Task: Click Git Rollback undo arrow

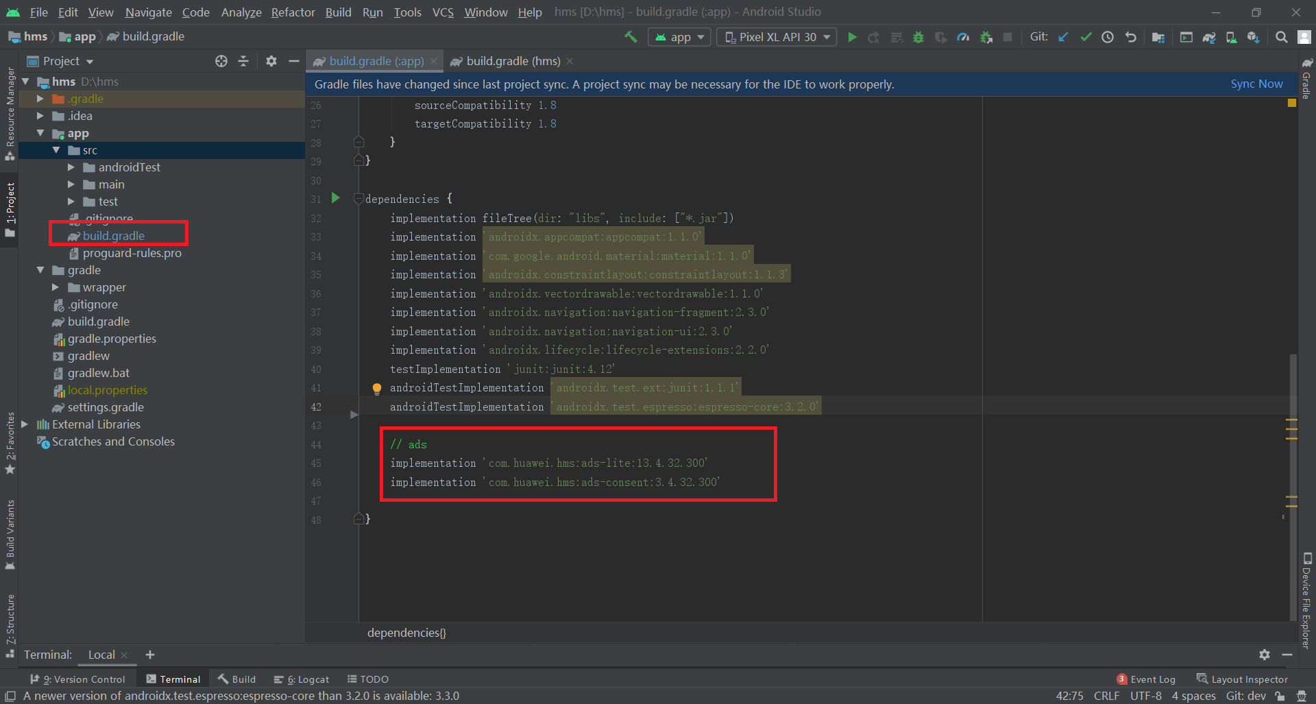Action: tap(1130, 37)
